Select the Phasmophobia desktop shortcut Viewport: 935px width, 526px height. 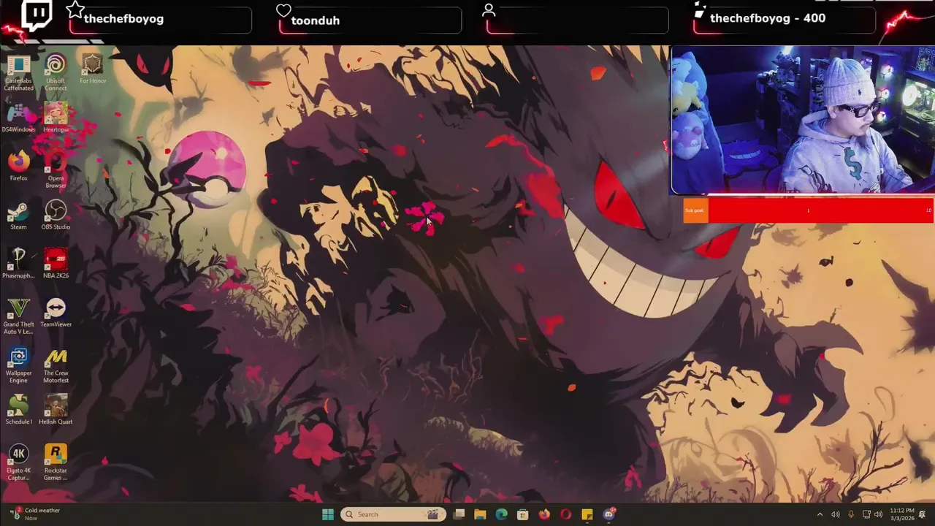pos(18,264)
